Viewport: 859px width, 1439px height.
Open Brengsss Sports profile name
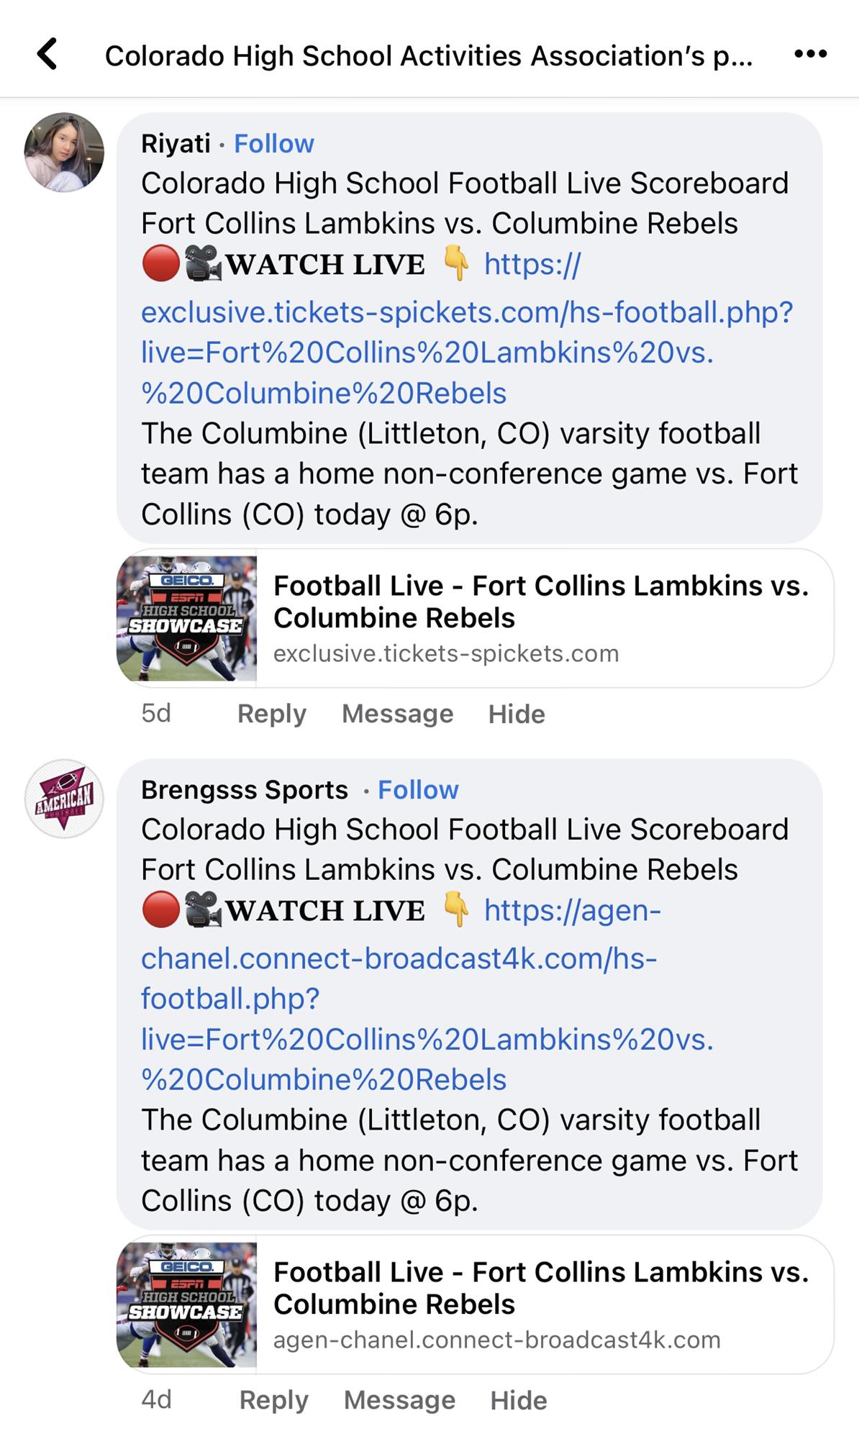(245, 790)
